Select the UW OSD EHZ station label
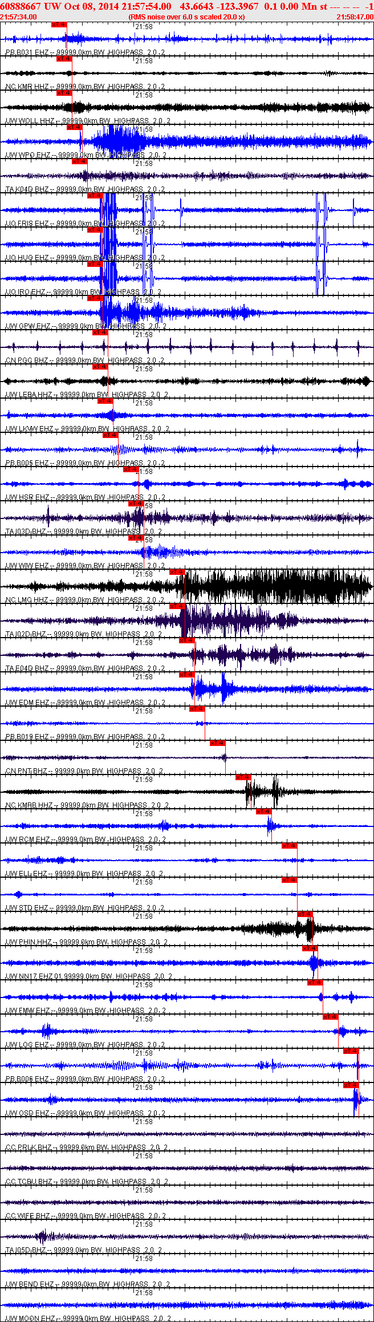The width and height of the screenshot is (374, 1322). tap(86, 1113)
